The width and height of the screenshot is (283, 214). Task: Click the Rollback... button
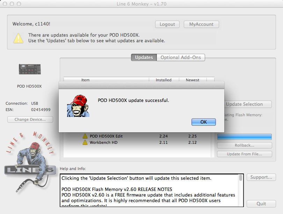coord(244,145)
